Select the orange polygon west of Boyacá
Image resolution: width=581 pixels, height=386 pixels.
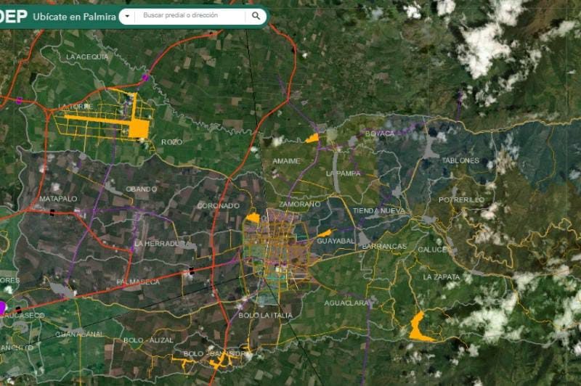point(312,138)
